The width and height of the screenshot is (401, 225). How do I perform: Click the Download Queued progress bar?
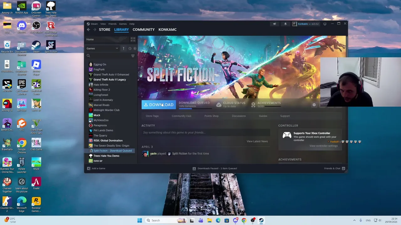(x=195, y=108)
